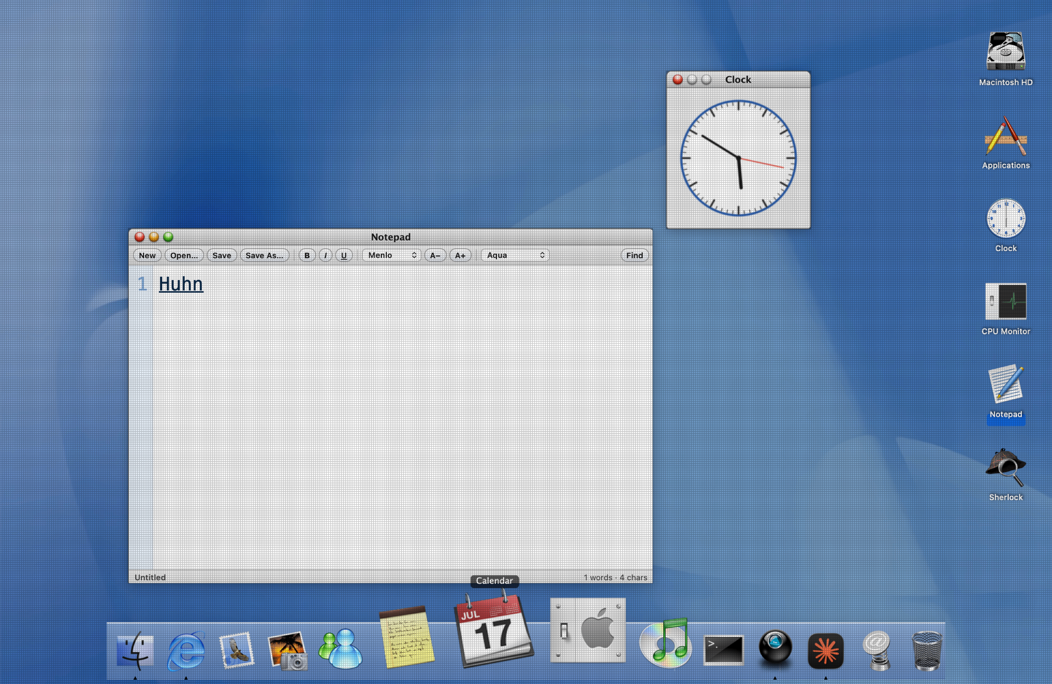The image size is (1052, 684).
Task: Open the orange starburst app in dock
Action: tap(826, 651)
